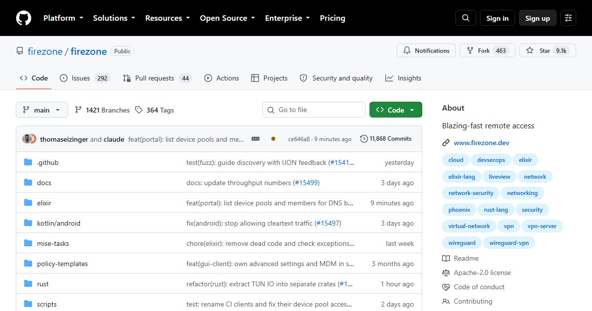Screen dimensions: 592x311
Task: Star the firezone repository
Action: coord(548,51)
